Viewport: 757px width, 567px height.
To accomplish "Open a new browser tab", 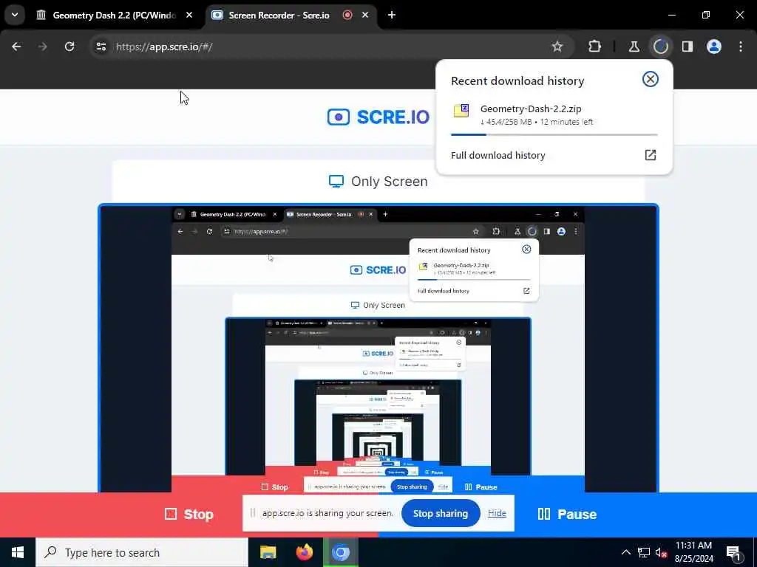I will click(x=392, y=15).
